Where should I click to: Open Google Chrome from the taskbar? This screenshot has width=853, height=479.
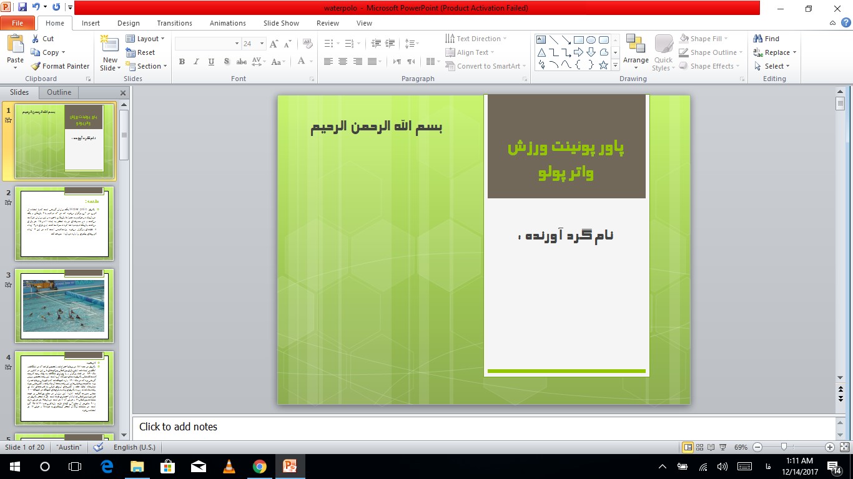coord(260,467)
